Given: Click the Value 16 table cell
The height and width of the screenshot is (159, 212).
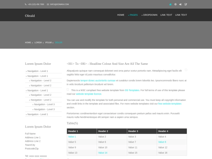Looking at the screenshot, I should [172, 153].
